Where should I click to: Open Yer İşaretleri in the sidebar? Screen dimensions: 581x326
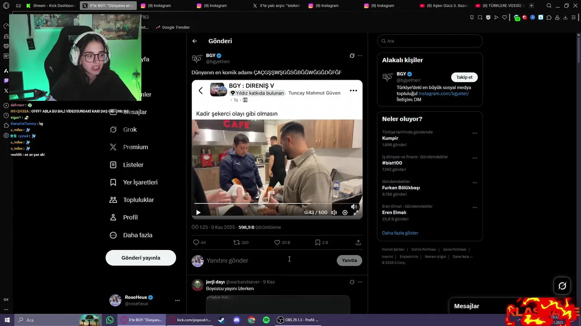click(x=134, y=182)
